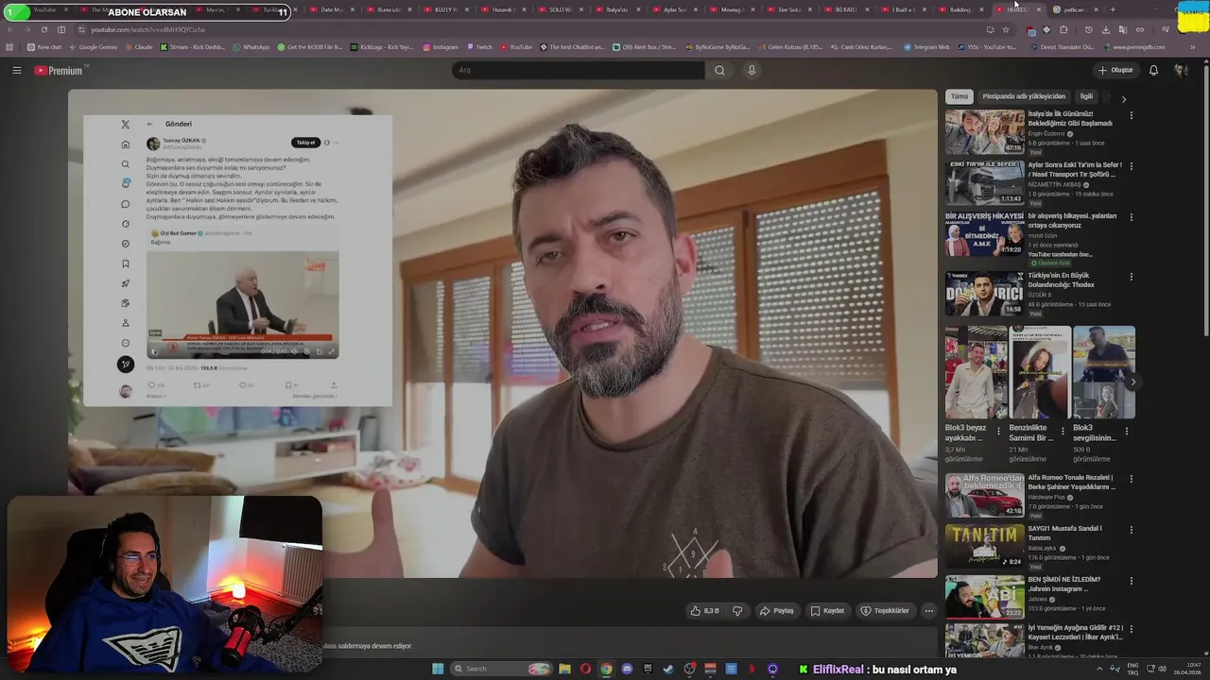Open a new browser tab

tap(1113, 9)
